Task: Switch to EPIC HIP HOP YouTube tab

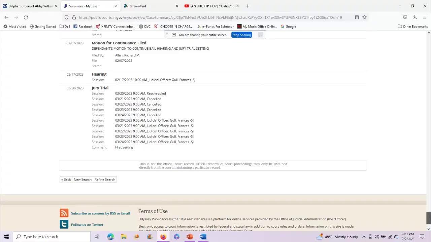Action: point(211,6)
